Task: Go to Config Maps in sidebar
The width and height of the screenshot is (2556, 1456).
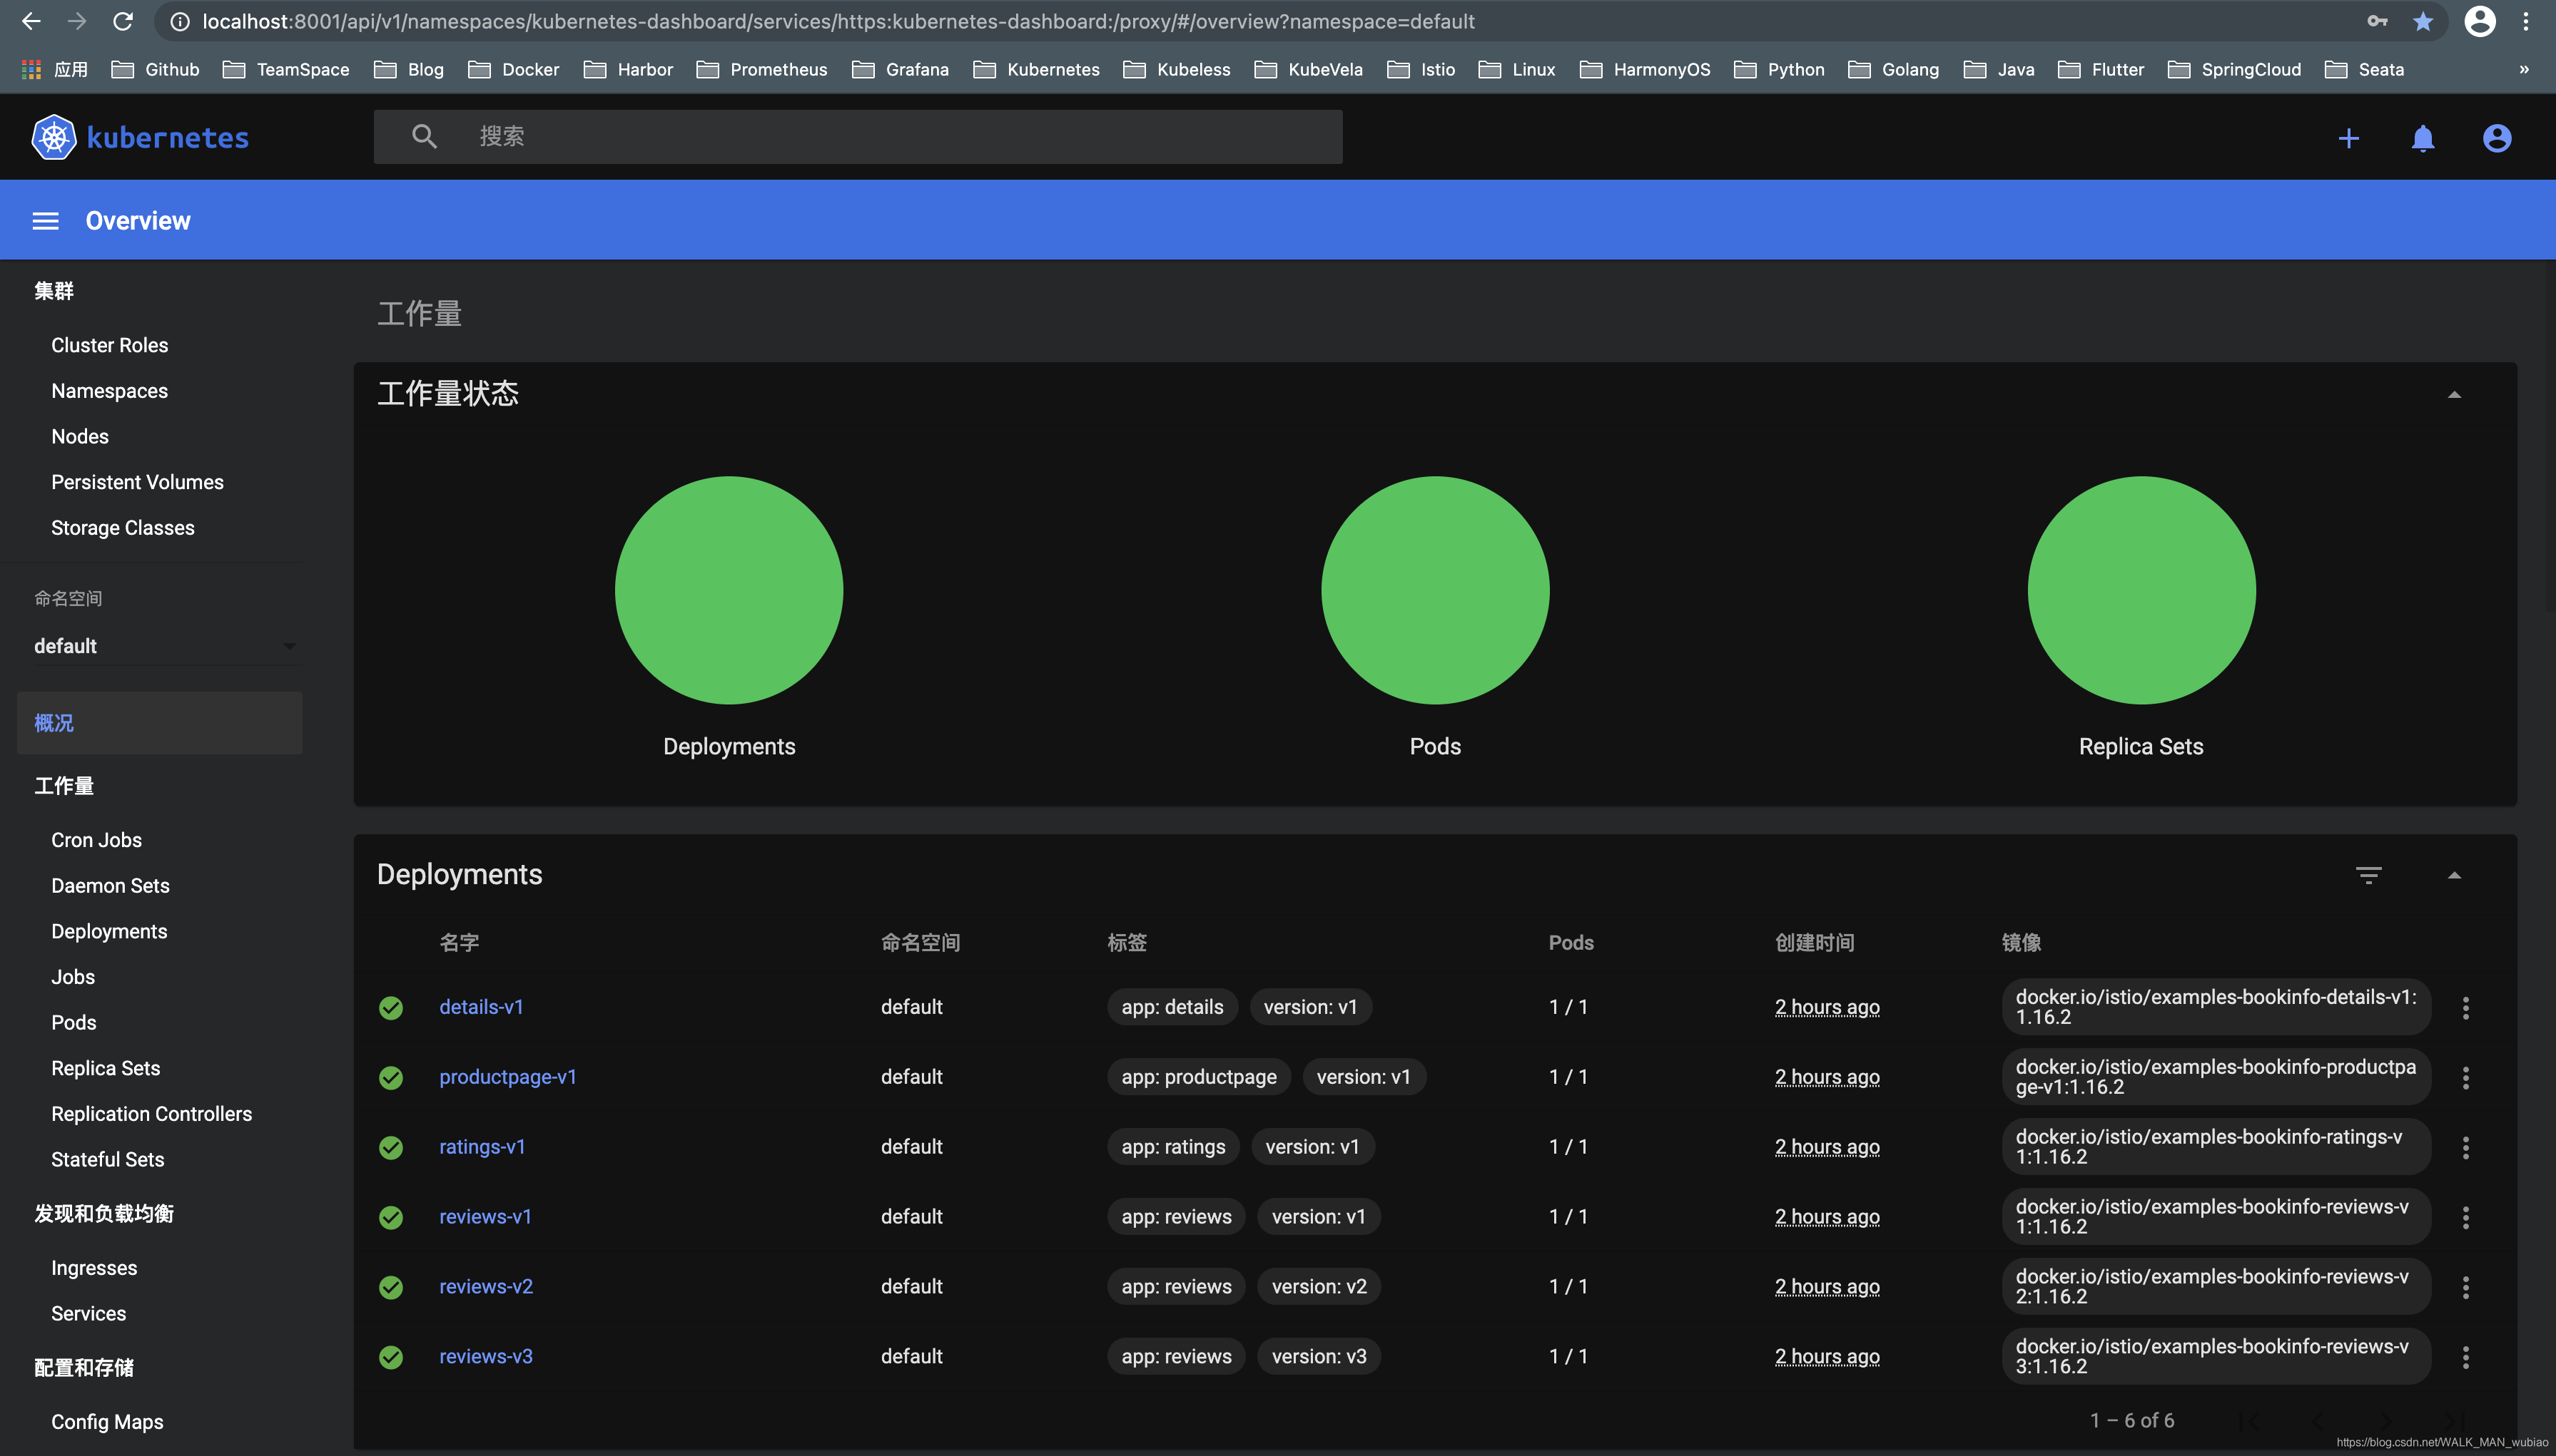Action: (107, 1422)
